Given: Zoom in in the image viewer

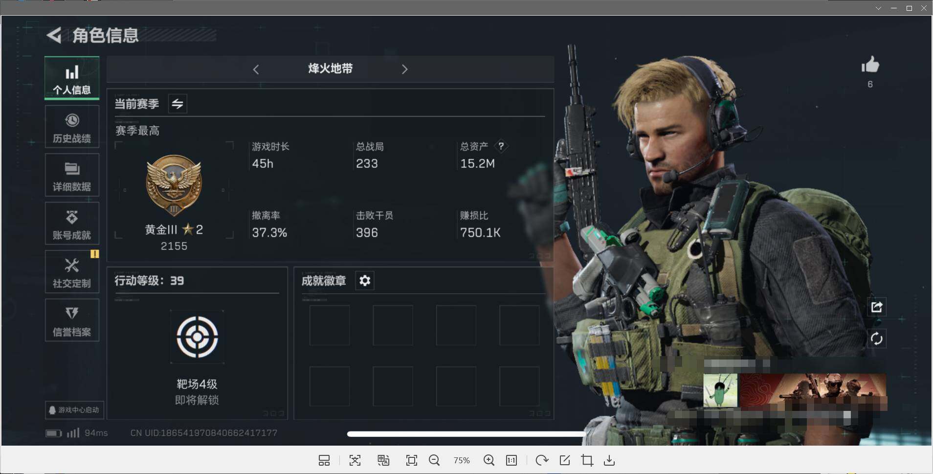Looking at the screenshot, I should point(489,460).
